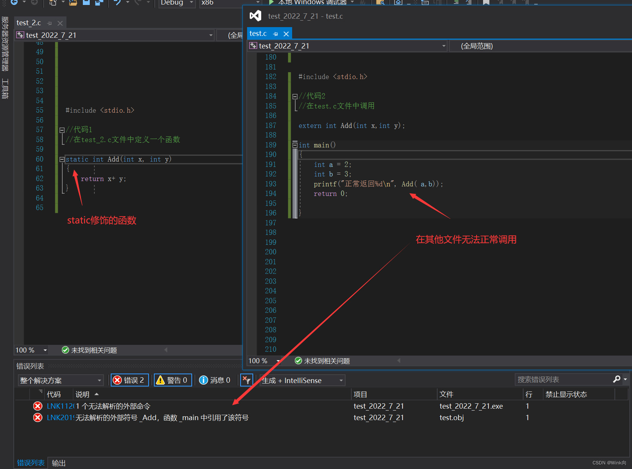Pin the test.c tab
Image resolution: width=632 pixels, height=469 pixels.
click(276, 34)
